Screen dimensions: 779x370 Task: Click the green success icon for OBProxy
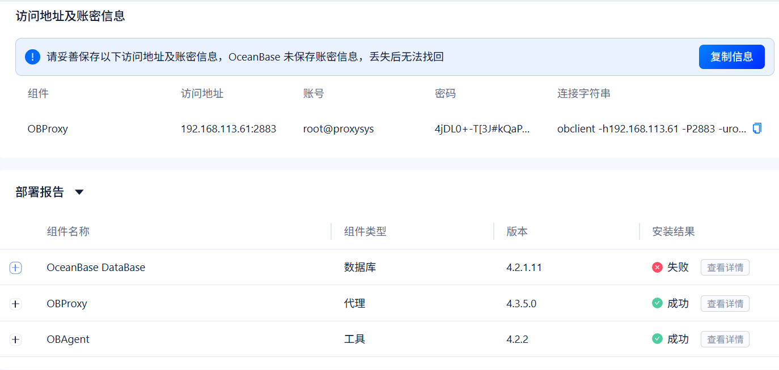point(657,303)
